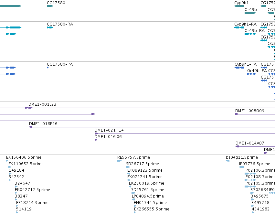Click the 4341982 EST label
The width and height of the screenshot is (275, 214).
tap(260, 209)
